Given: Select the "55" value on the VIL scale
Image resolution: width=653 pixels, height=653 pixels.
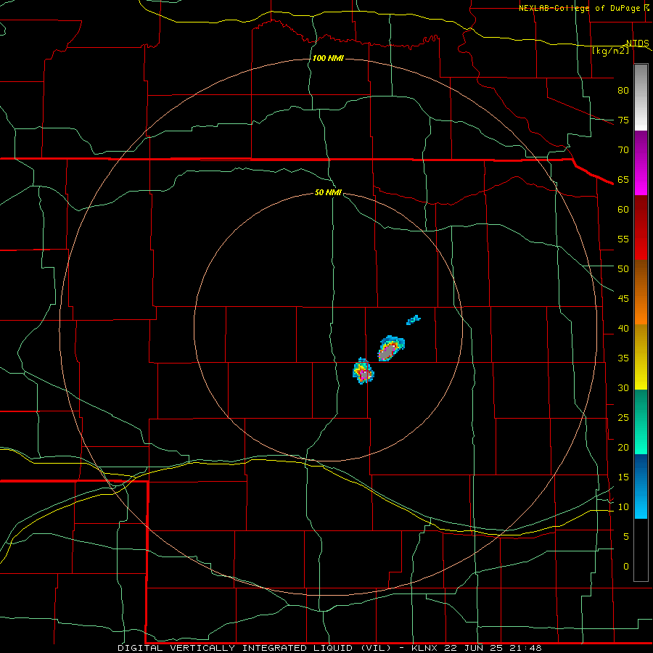Looking at the screenshot, I should tap(623, 239).
